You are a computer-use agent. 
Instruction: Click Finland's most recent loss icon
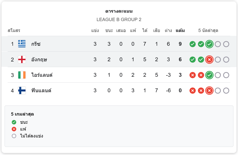(209, 90)
